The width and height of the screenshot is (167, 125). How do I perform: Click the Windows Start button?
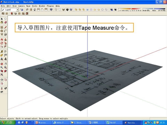tap(8, 123)
